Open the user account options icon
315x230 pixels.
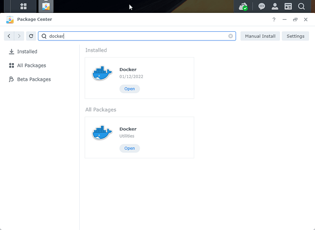[x=275, y=6]
